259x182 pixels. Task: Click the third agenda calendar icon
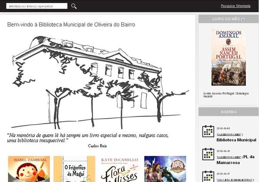pyautogui.click(x=208, y=176)
